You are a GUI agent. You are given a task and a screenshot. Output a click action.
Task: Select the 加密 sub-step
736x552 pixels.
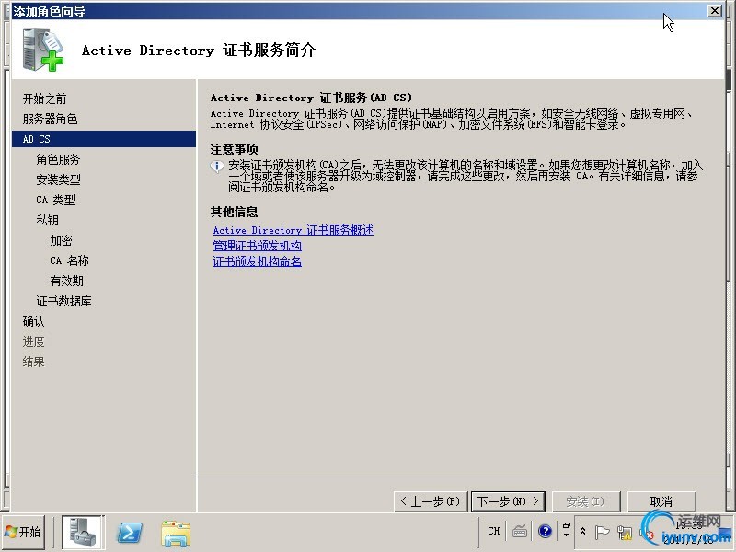coord(61,240)
